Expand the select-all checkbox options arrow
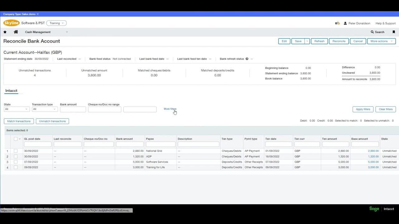 (20, 139)
